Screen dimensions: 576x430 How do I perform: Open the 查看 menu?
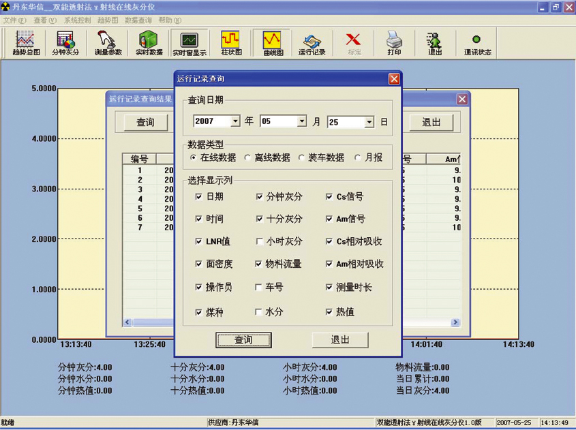click(x=45, y=20)
